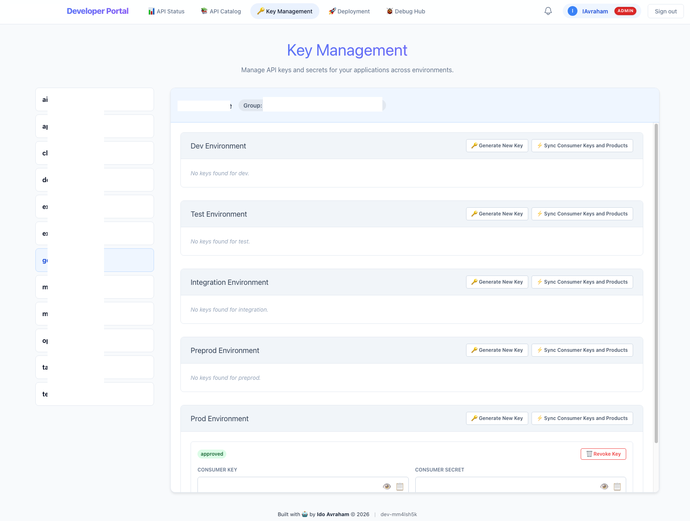Reveal consumer key with eye toggle
The width and height of the screenshot is (690, 521).
coord(386,486)
